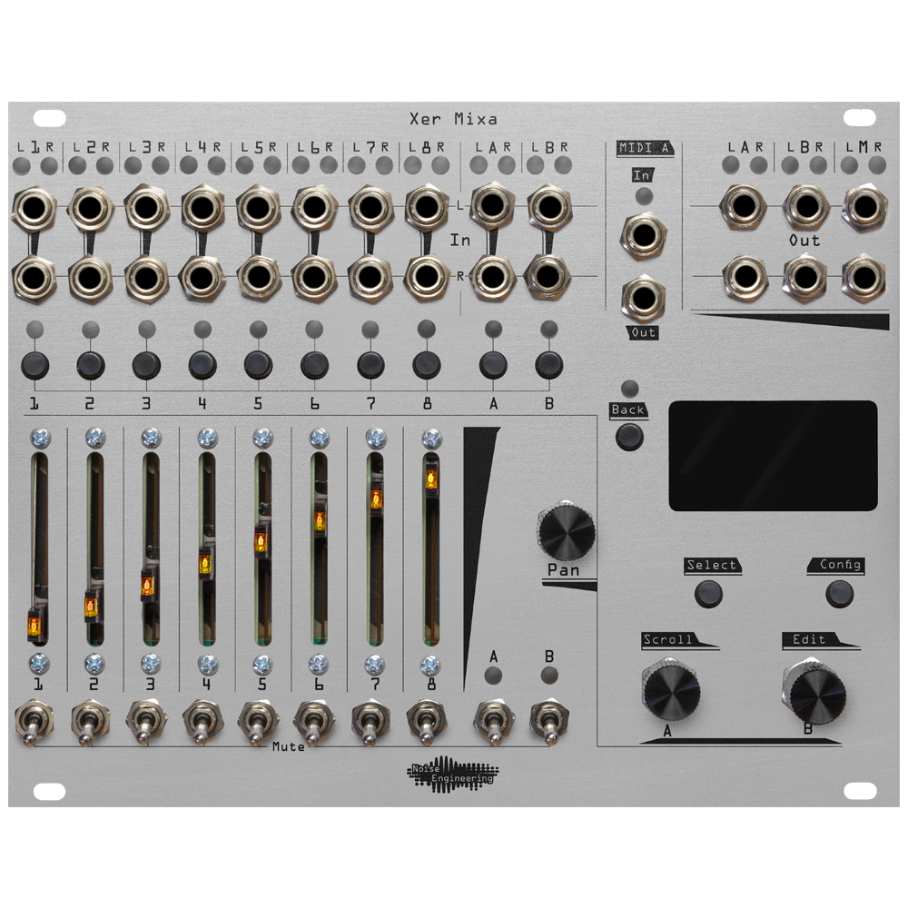Image resolution: width=908 pixels, height=908 pixels.
Task: Click the 'MIDI A' label
Action: point(644,148)
